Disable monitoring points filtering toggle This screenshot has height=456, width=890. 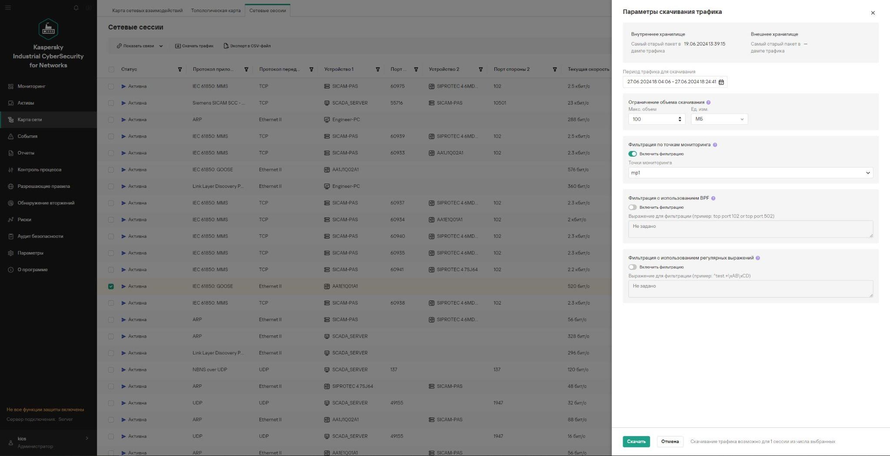(632, 154)
